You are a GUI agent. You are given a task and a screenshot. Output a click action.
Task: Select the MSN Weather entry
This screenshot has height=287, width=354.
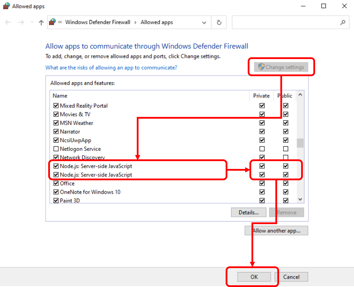point(77,123)
